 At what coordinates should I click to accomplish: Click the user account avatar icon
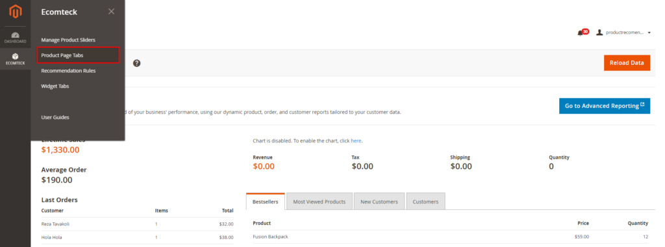pos(599,32)
